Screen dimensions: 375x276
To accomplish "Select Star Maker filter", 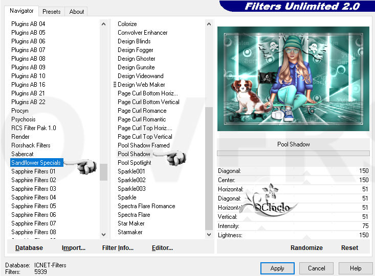I will coord(131,223).
